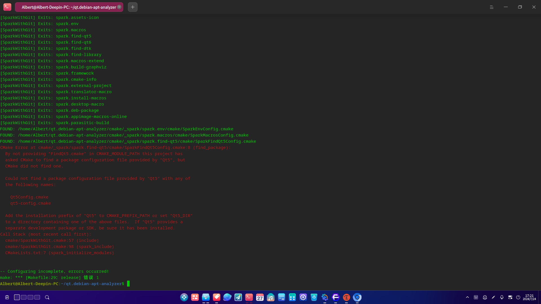Launch the music player in the dock
Screen dimensions: 541x304
coord(271,297)
